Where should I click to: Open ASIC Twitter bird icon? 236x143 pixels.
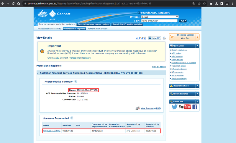pos(174,107)
